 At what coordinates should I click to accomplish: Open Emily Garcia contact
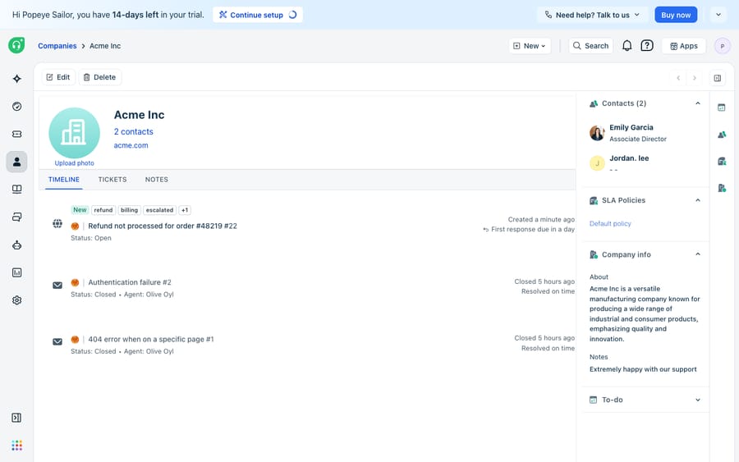pos(631,128)
